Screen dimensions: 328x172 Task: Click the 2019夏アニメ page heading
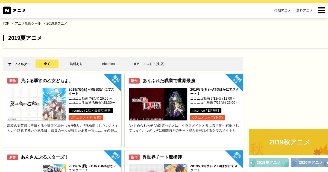[x=25, y=38]
